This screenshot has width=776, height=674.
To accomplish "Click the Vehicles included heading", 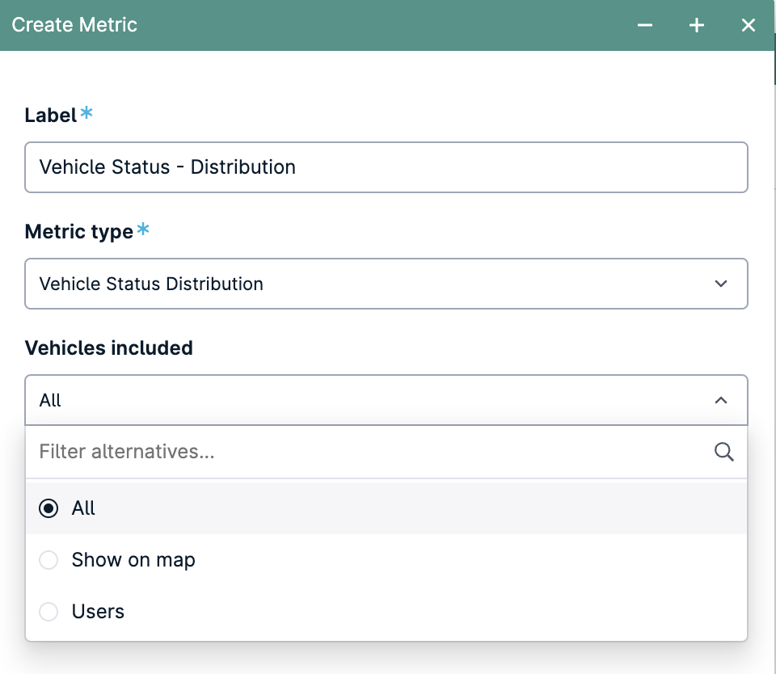I will tap(109, 348).
